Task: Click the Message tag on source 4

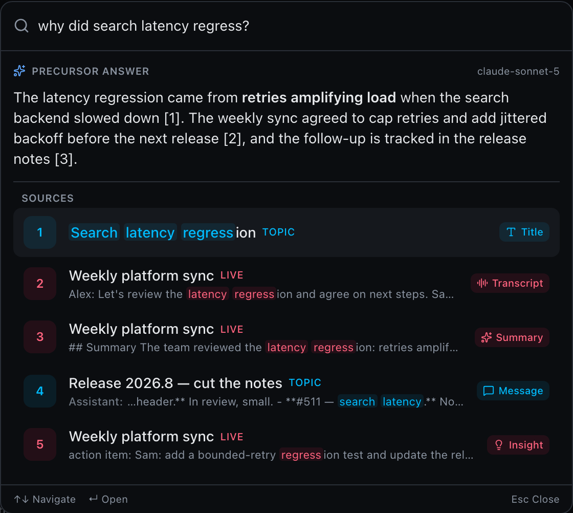Action: click(513, 391)
